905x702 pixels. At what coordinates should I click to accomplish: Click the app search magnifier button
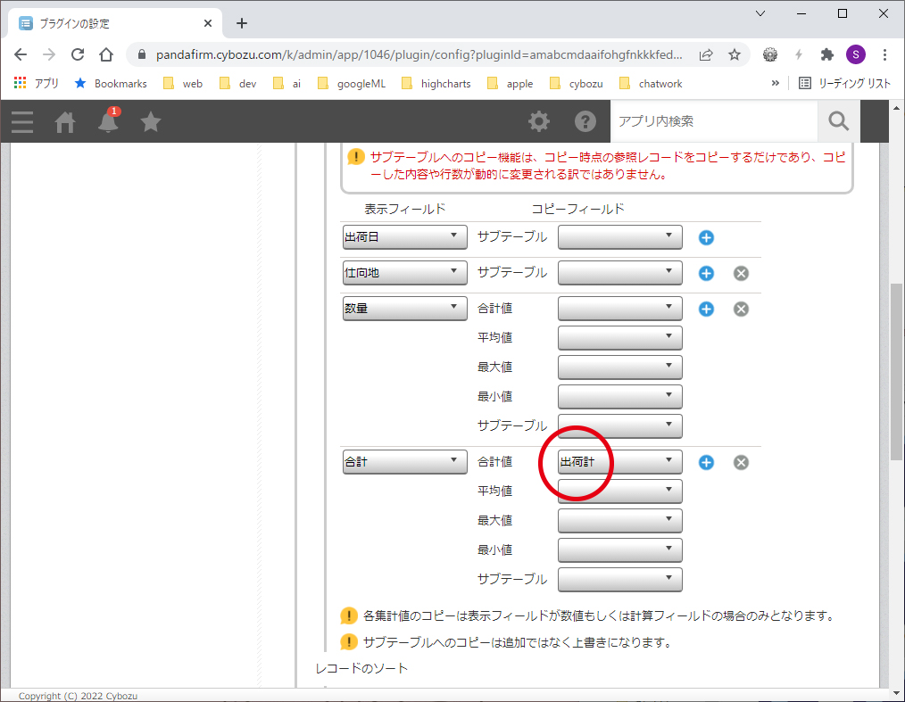click(x=839, y=121)
